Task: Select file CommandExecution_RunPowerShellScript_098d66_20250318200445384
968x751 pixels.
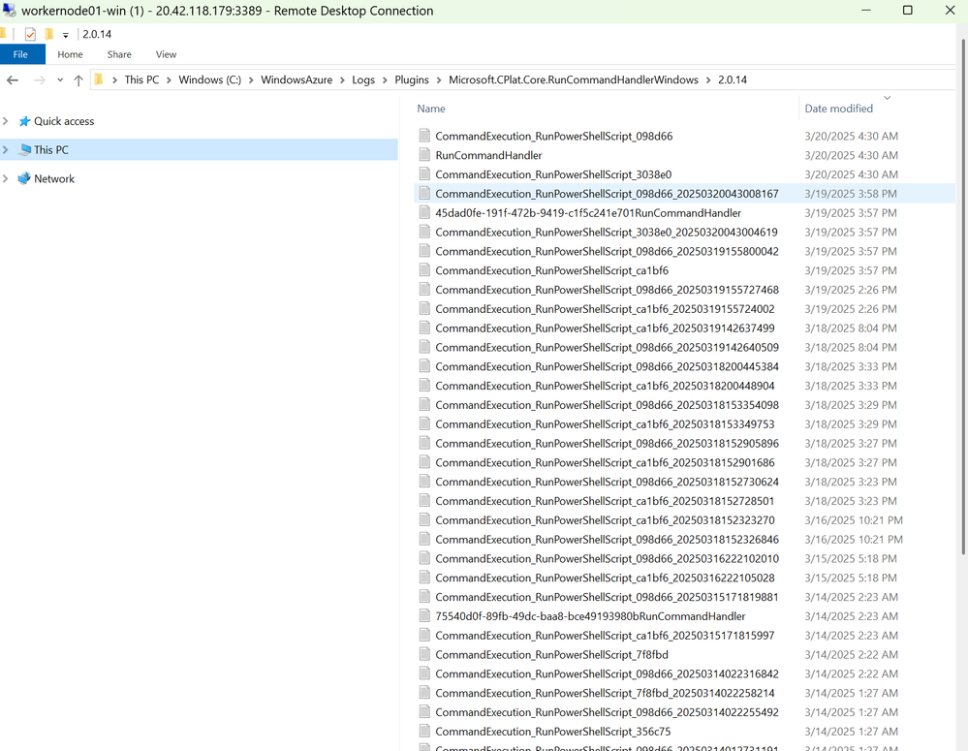Action: [x=607, y=366]
